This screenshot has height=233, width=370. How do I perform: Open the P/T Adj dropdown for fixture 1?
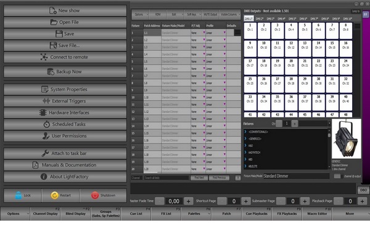tap(204, 33)
